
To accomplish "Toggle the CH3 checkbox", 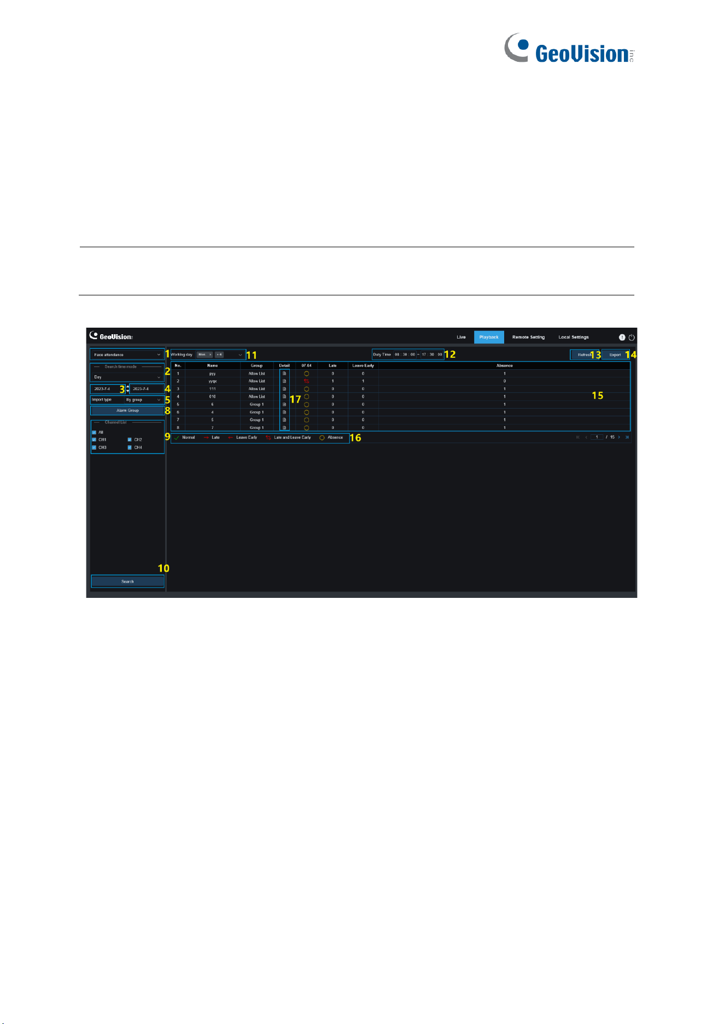I will 94,447.
